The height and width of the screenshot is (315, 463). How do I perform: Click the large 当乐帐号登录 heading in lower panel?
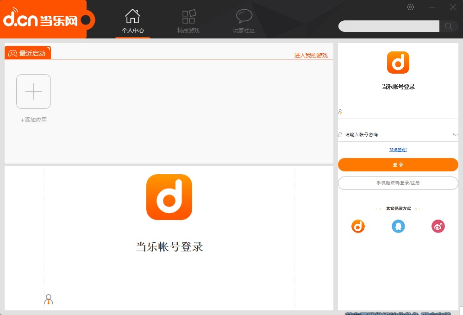pyautogui.click(x=169, y=247)
